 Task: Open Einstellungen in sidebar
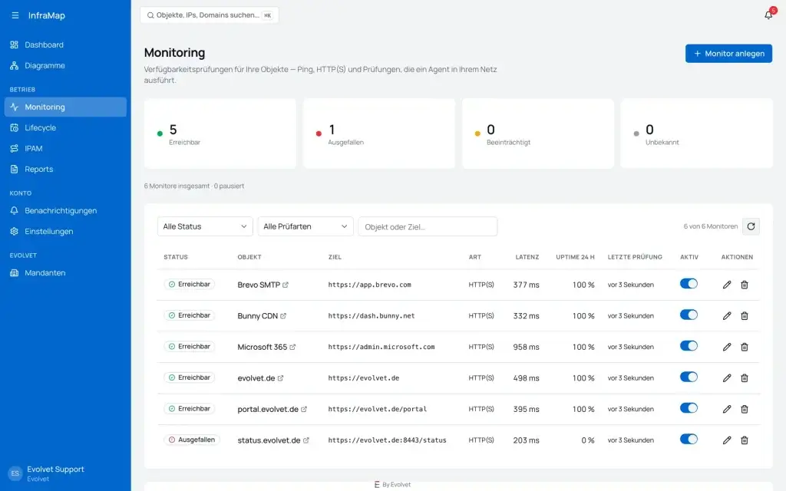[65, 232]
